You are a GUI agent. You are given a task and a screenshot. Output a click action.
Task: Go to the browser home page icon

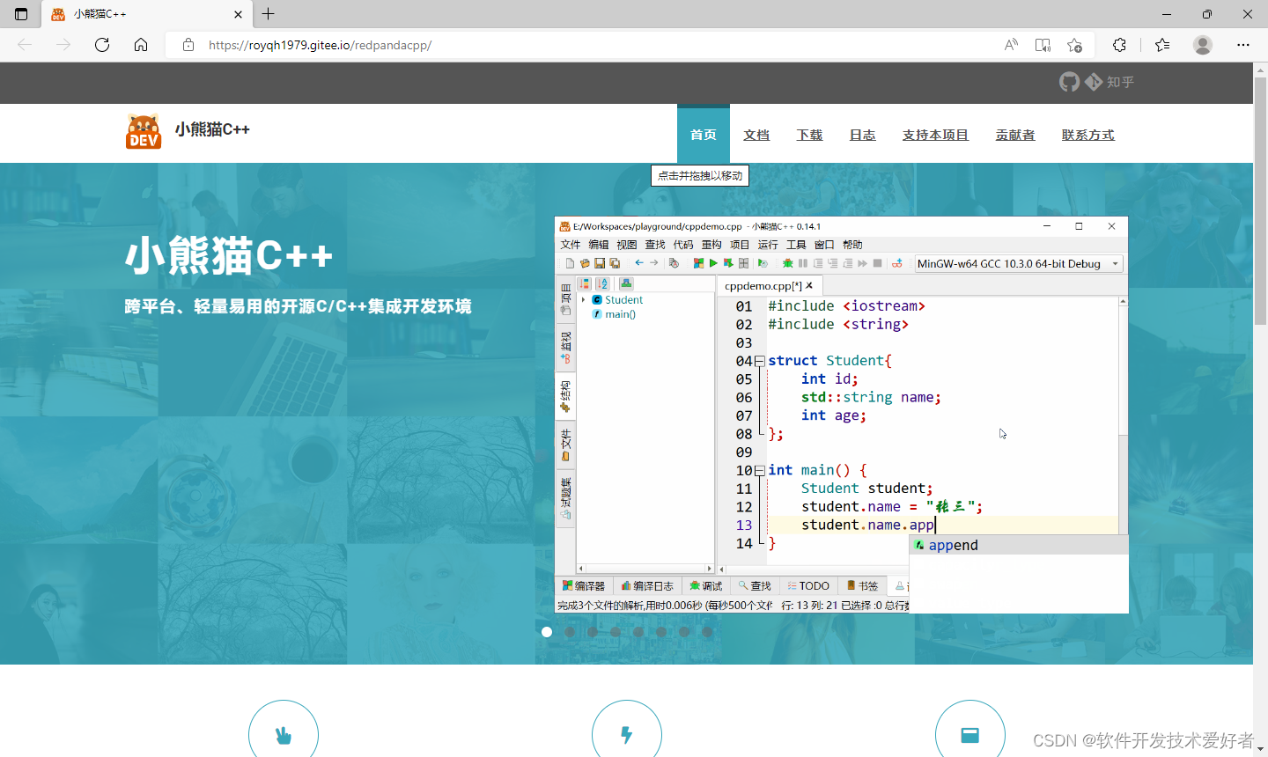(x=141, y=45)
